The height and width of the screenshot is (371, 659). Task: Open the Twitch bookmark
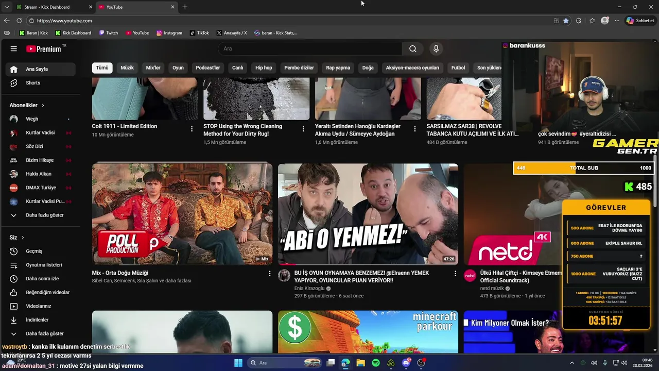(x=108, y=33)
